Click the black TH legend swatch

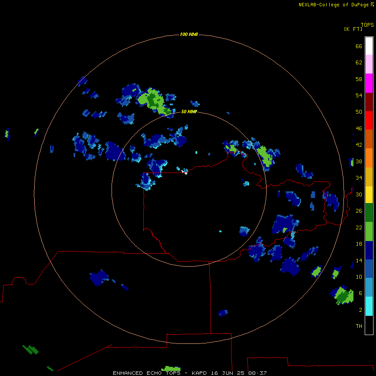point(369,325)
